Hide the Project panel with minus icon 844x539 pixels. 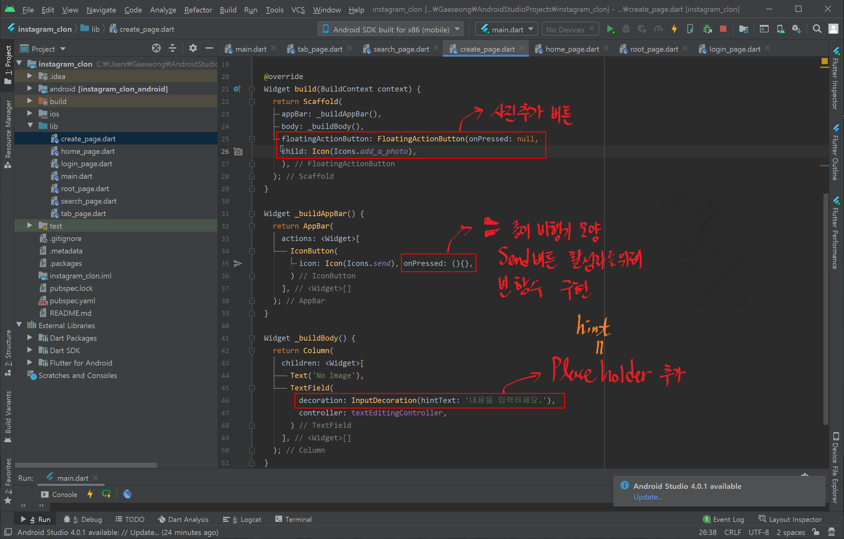[209, 48]
